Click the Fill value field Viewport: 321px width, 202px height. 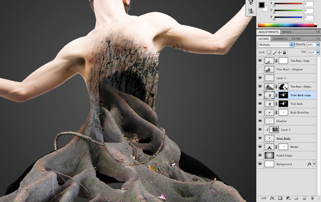311,53
